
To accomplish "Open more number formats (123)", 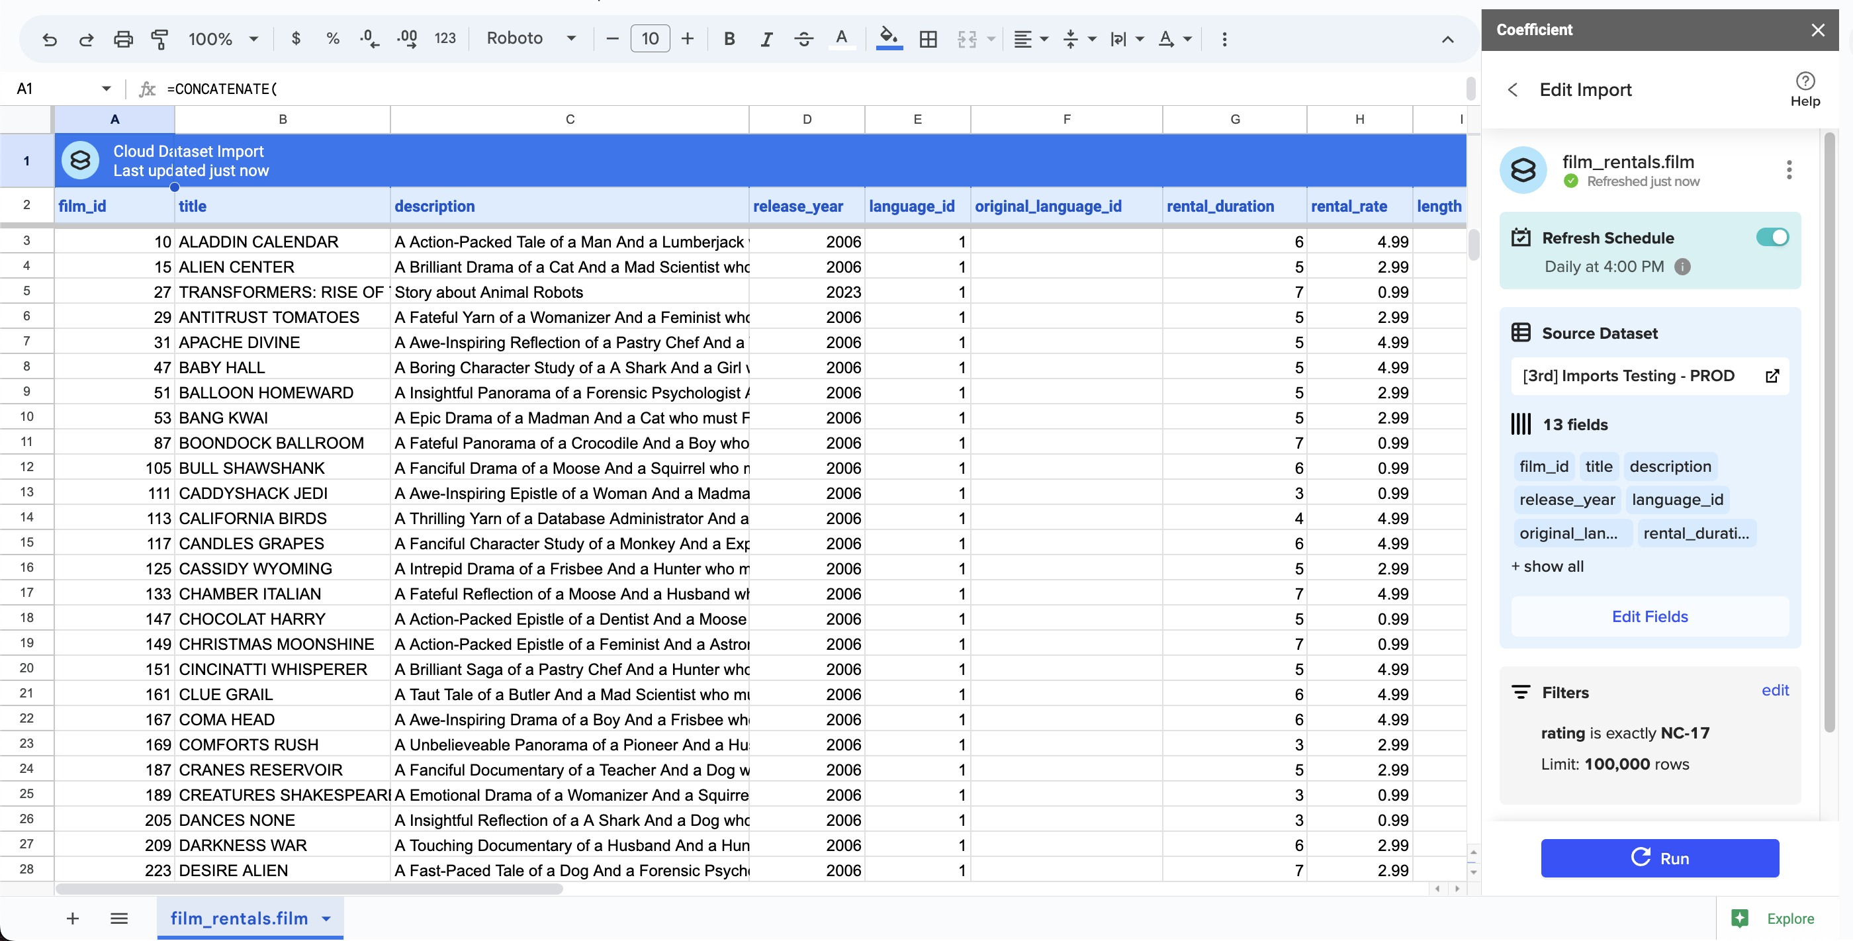I will [445, 38].
